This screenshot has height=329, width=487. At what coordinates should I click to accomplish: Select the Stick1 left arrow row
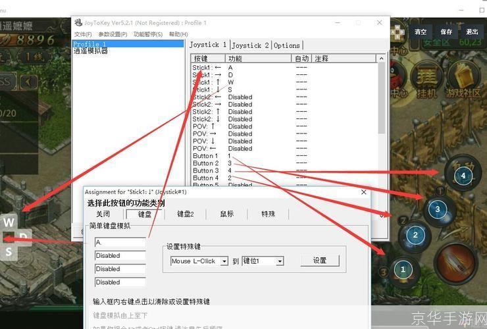point(283,68)
